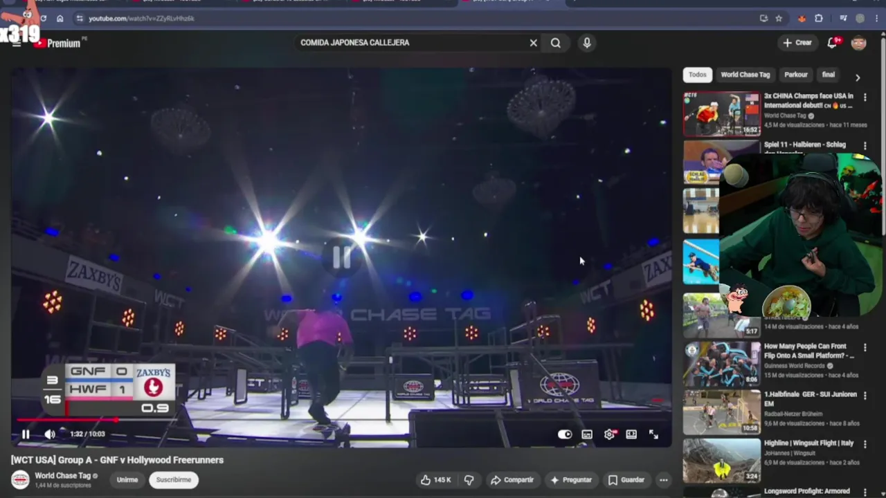Screen dimensions: 886x498
Task: Open options for the 1.Halbfinale GER video
Action: [x=865, y=396]
